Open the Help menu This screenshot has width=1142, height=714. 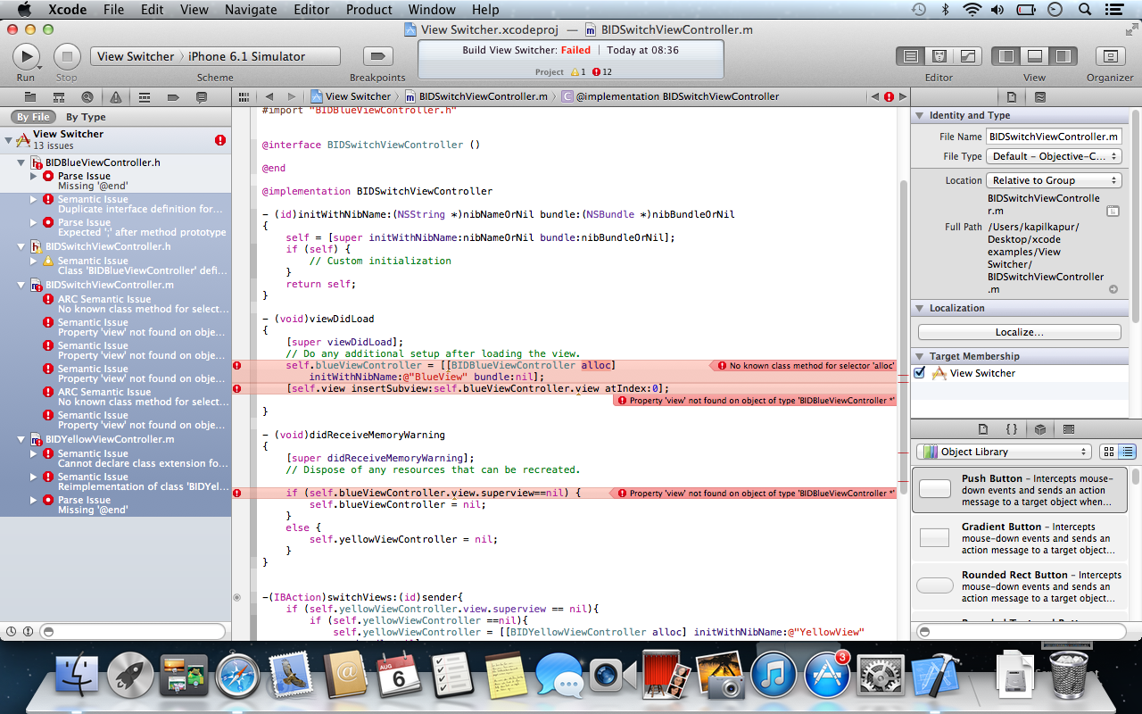click(x=485, y=10)
